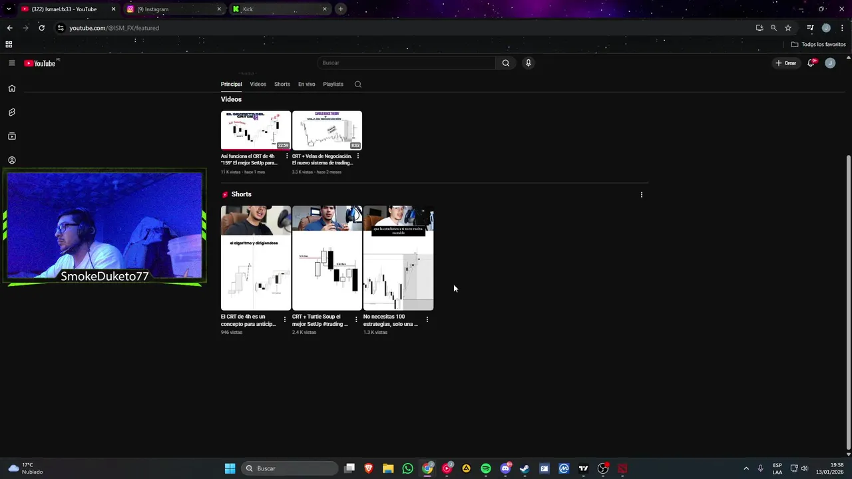The image size is (852, 479).
Task: Open options for 'No necesitas 100 estrategias' short
Action: (x=427, y=319)
